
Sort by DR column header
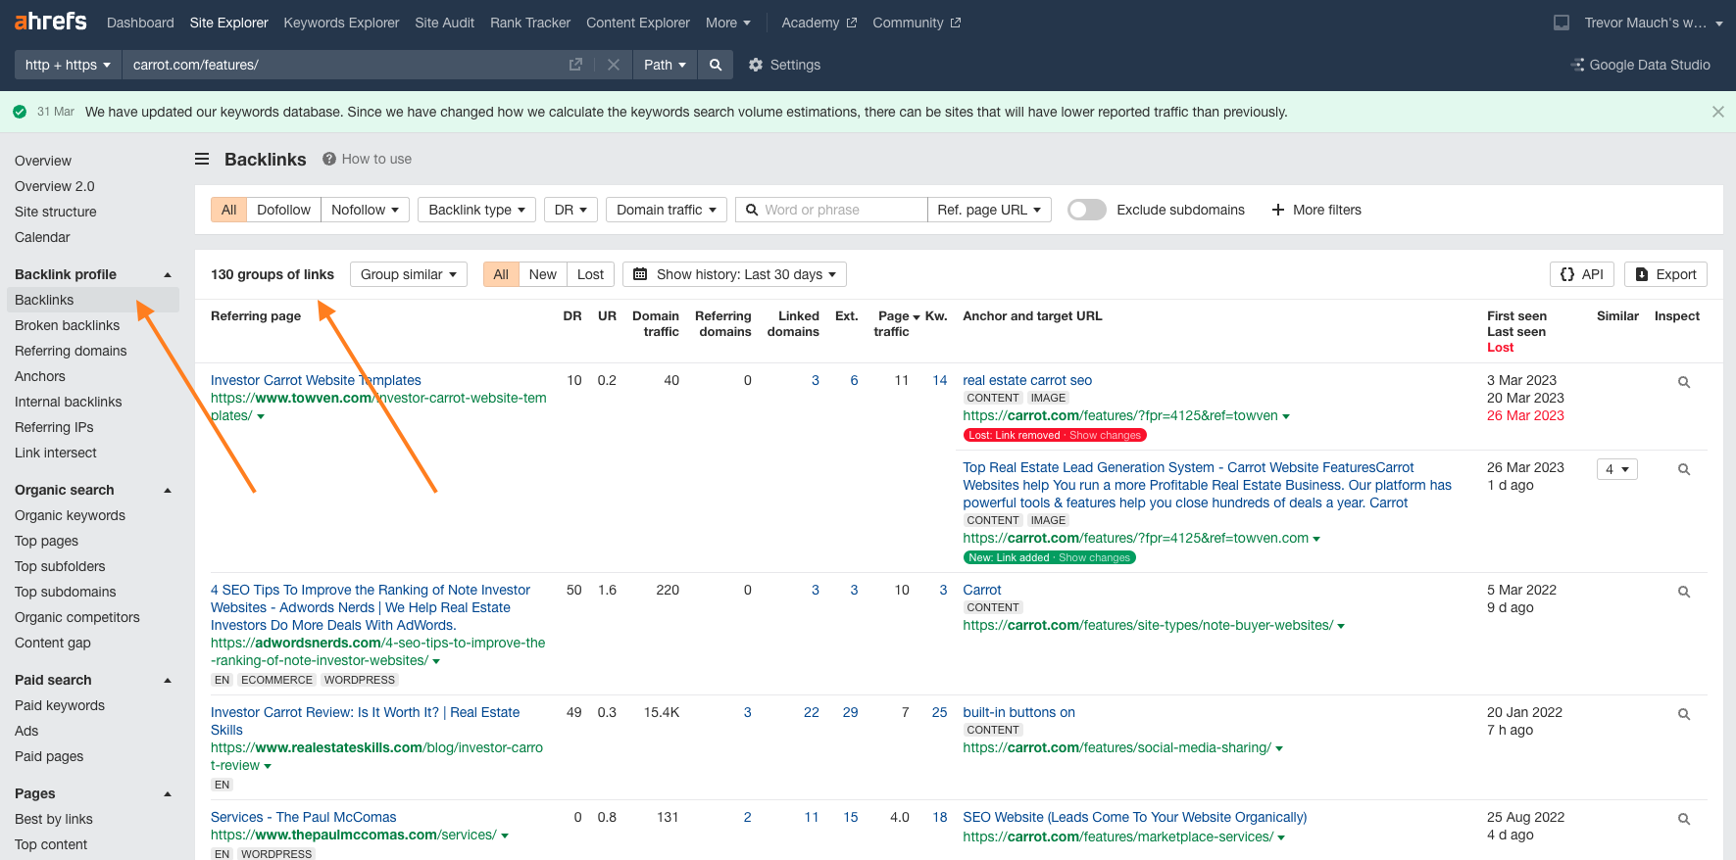click(x=572, y=315)
